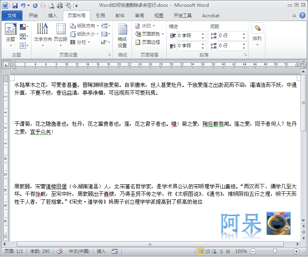Click Select Browse Object circle button
This screenshot has width=308, height=257.
304,232
